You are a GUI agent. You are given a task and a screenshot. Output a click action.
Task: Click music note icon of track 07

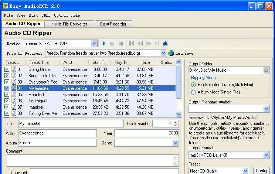click(14, 107)
